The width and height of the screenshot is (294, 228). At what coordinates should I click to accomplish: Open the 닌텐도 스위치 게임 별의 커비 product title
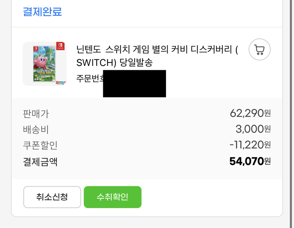point(157,50)
